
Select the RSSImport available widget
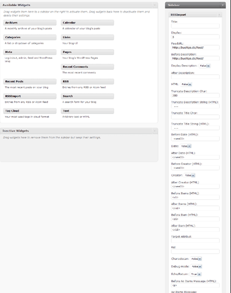tap(29, 96)
